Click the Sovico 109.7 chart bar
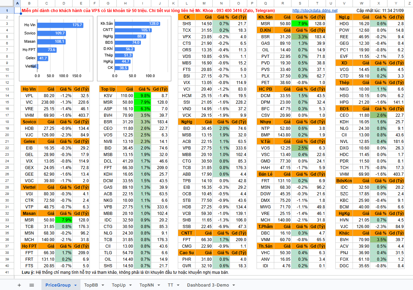Image resolution: width=413 pixels, height=290 pixels. tap(52, 33)
